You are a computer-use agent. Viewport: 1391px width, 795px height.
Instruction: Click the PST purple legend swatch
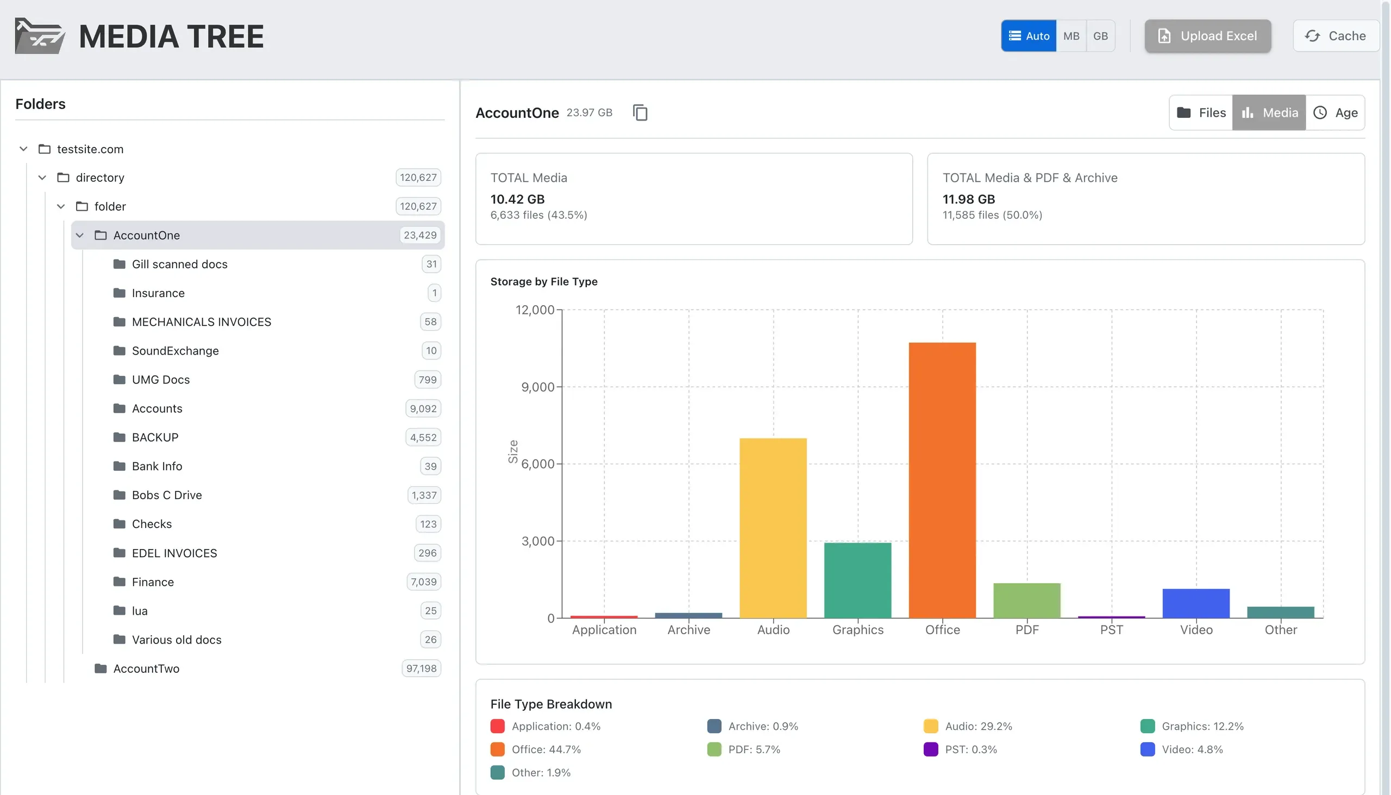931,750
